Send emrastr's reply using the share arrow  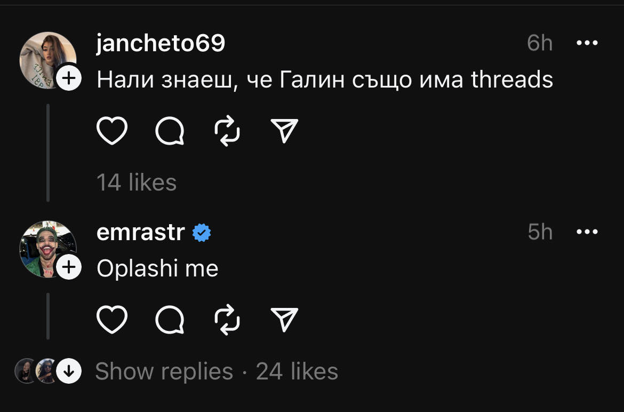284,319
